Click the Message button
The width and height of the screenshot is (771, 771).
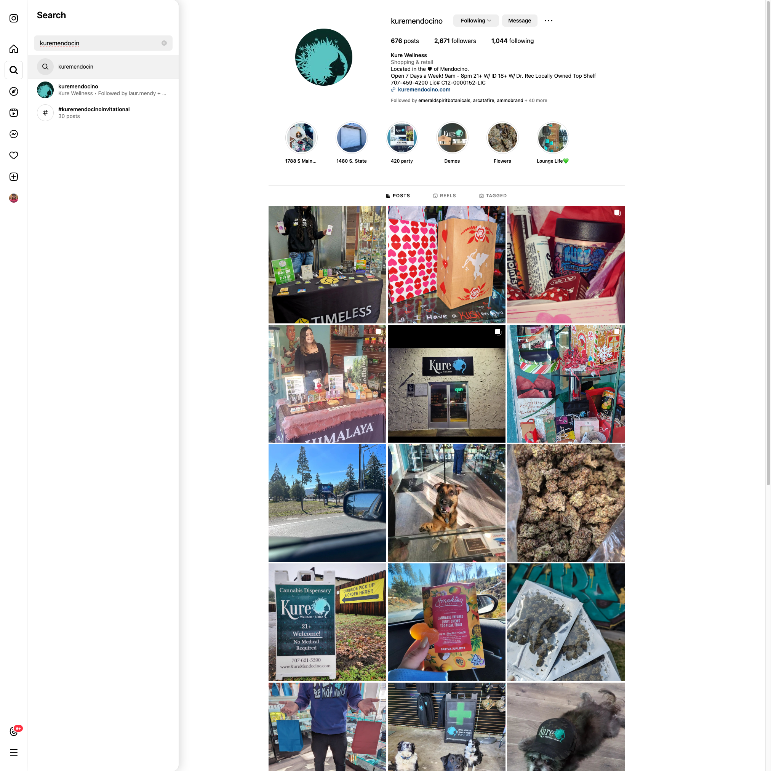tap(519, 21)
